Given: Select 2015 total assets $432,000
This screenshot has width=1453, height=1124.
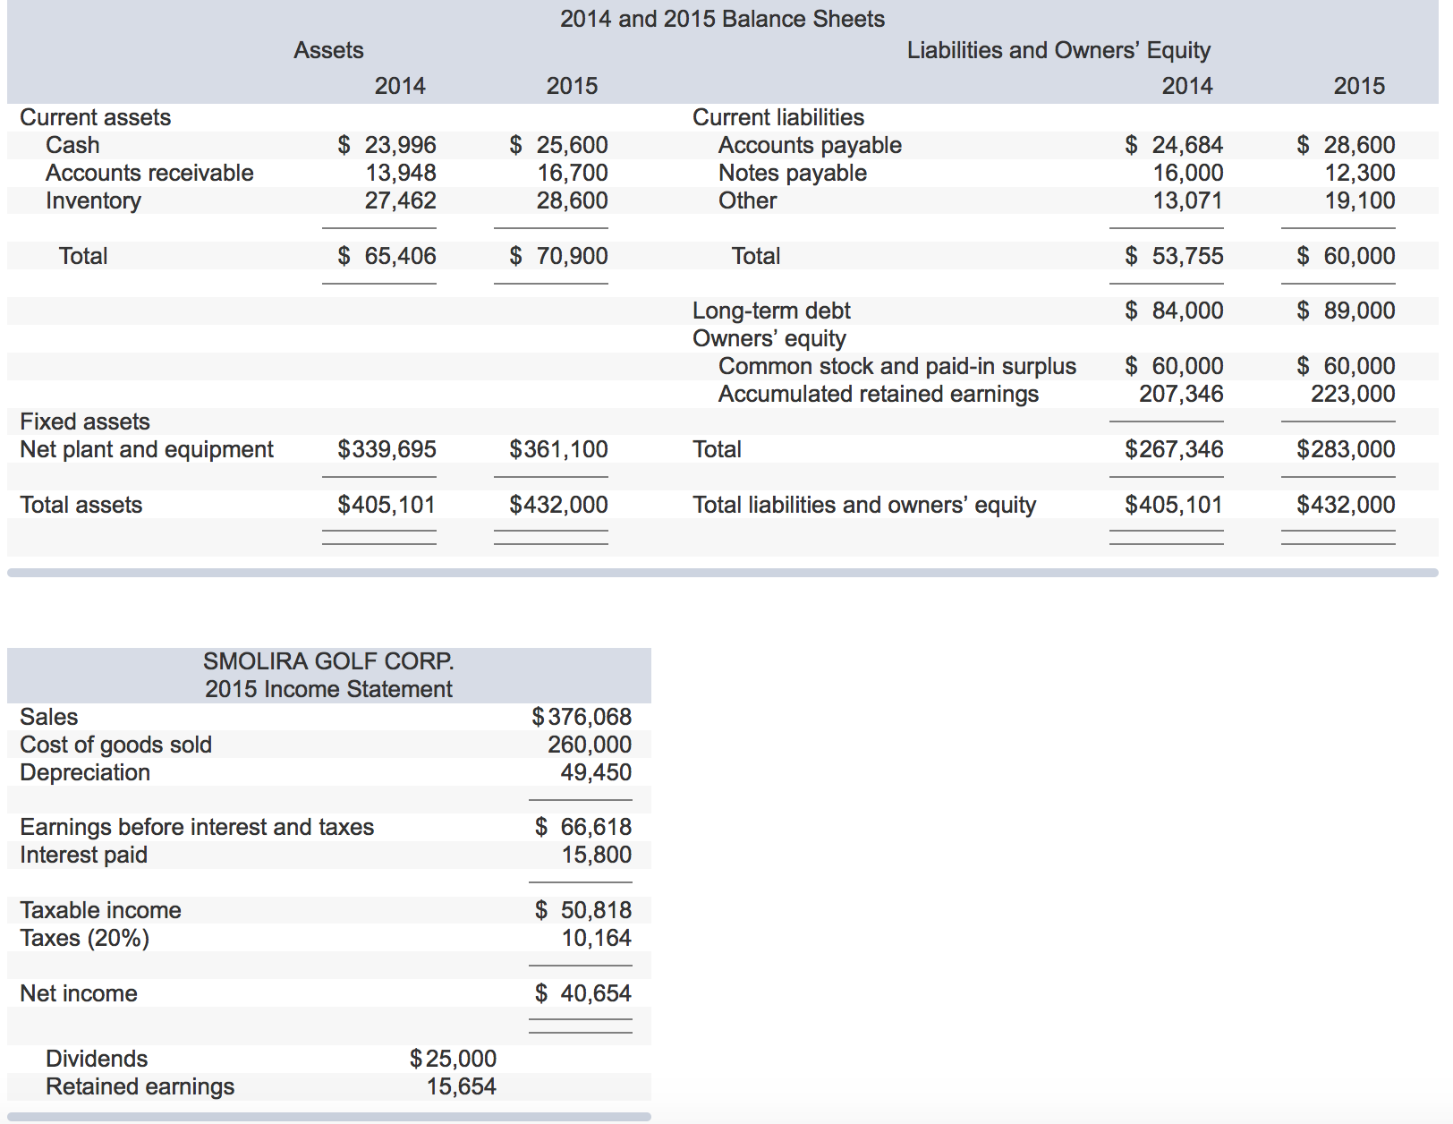Looking at the screenshot, I should click(559, 505).
